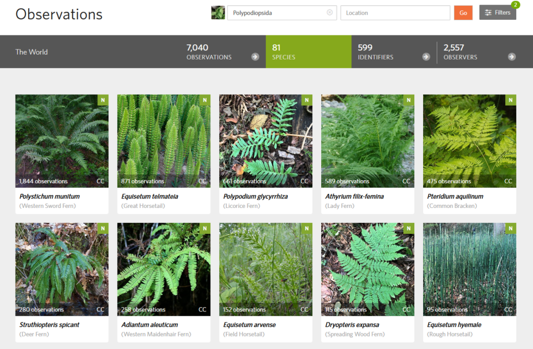Open the Equisetum telmateia species link
The image size is (533, 349).
(x=149, y=196)
